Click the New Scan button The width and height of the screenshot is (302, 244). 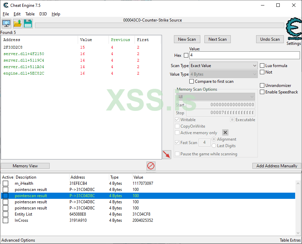click(187, 39)
